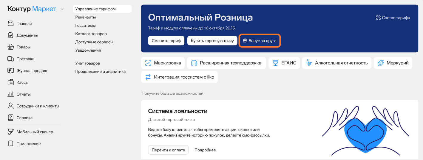
Task: Open Каталог товаров section
Action: (91, 34)
